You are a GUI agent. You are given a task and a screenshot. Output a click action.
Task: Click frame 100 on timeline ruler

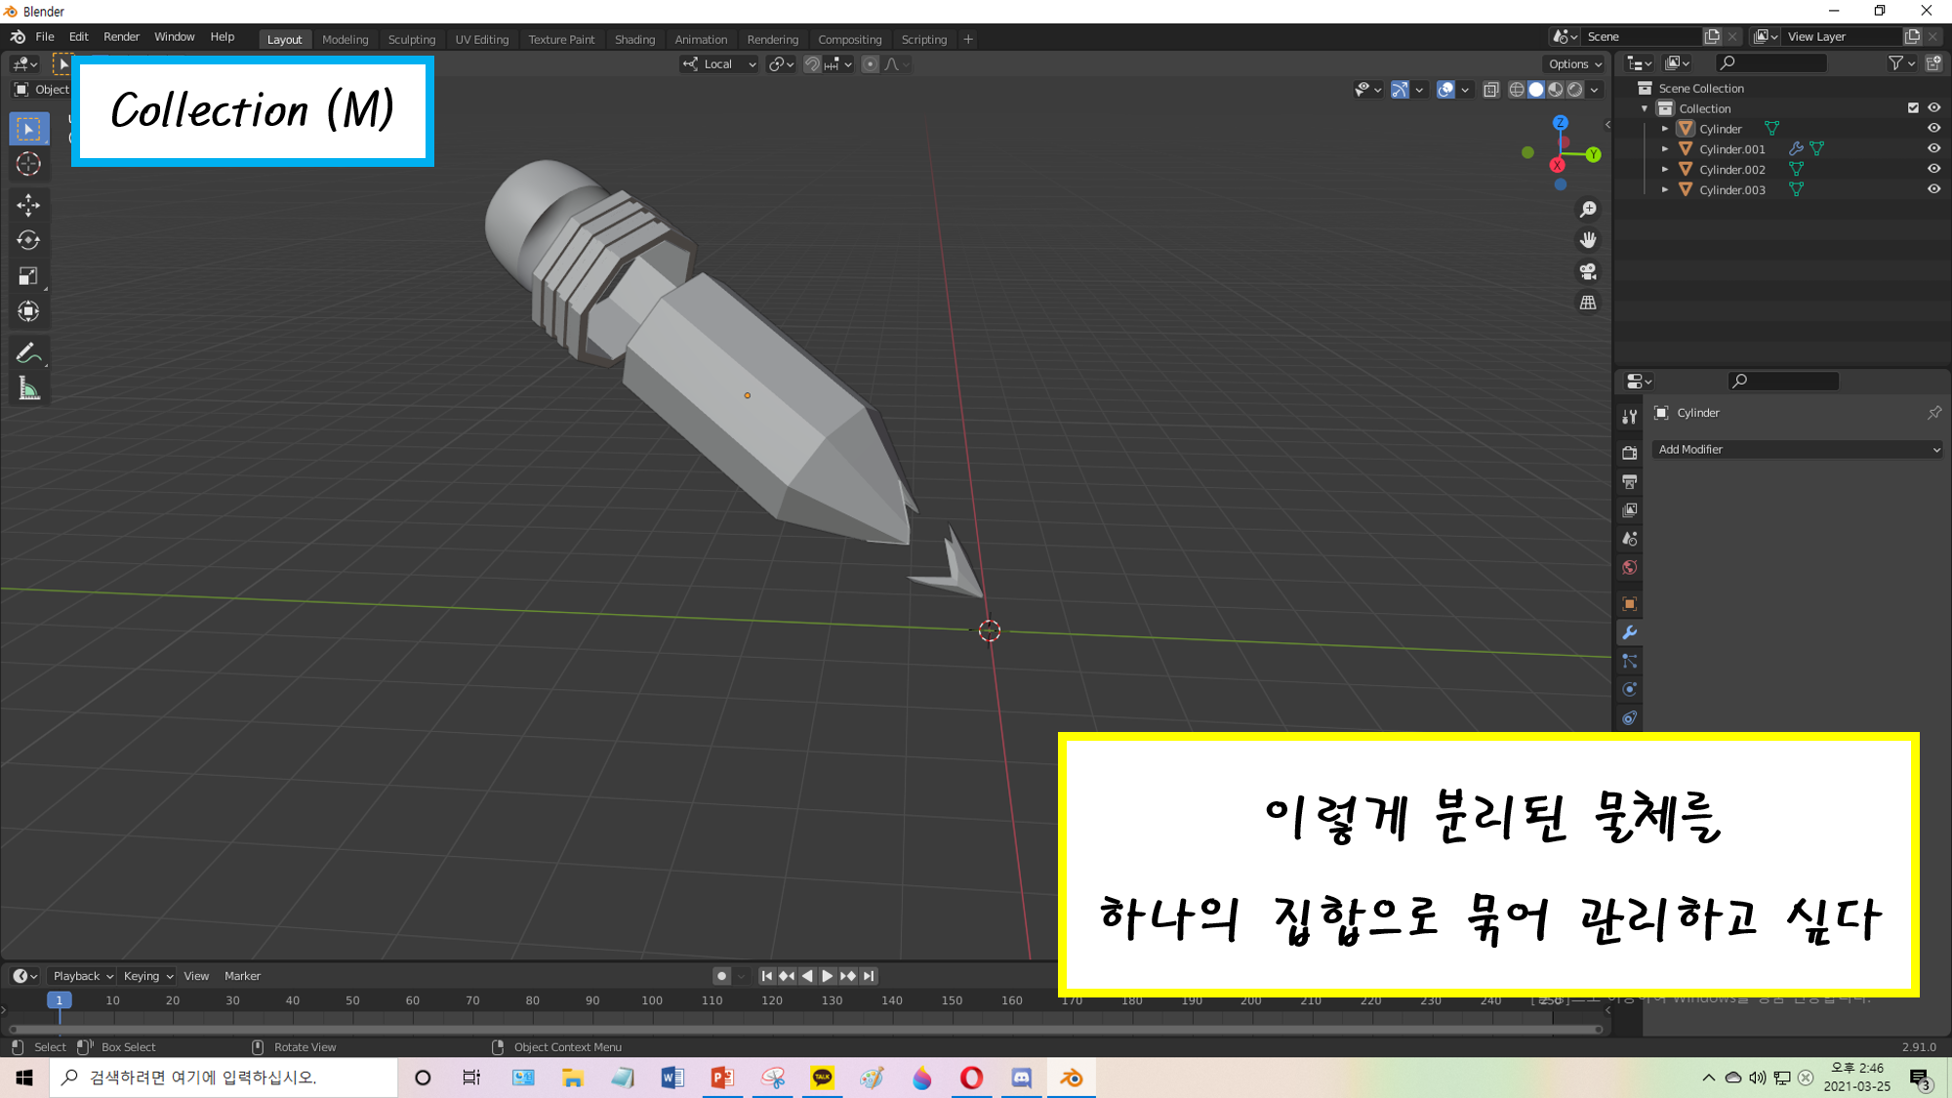(x=652, y=1000)
